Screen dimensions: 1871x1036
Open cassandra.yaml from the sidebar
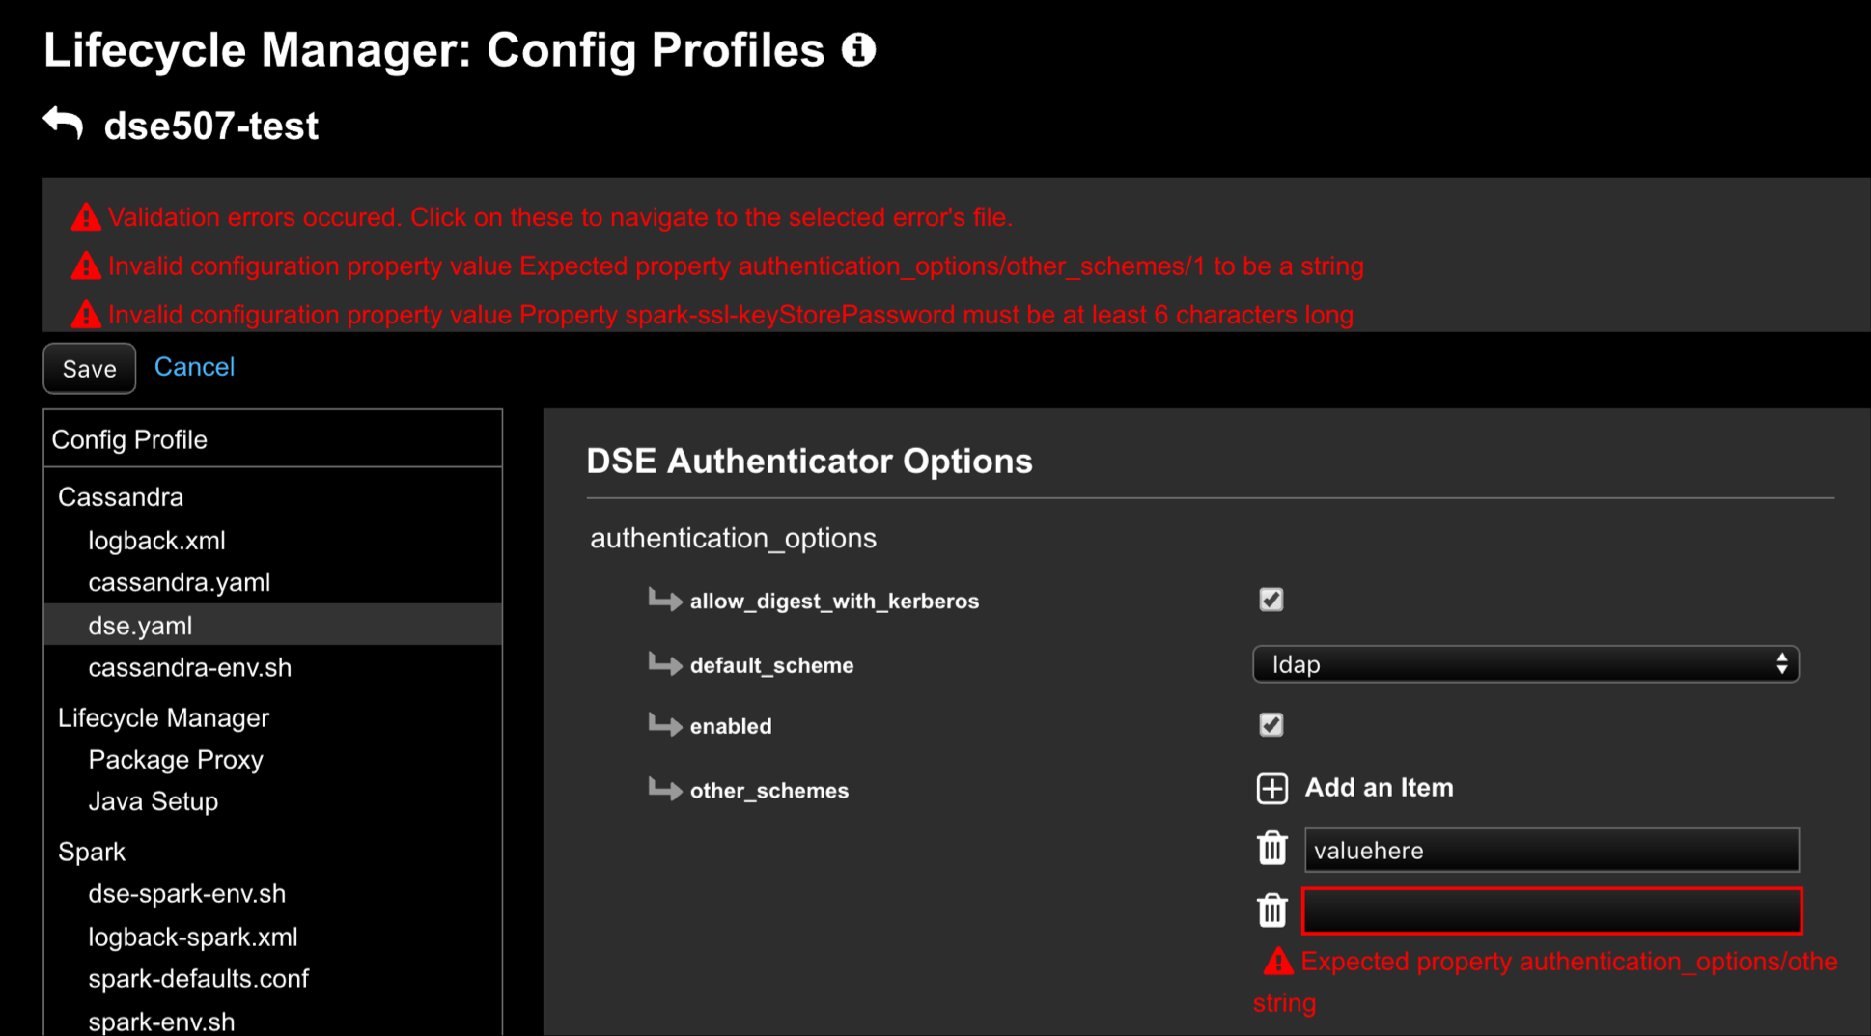point(180,581)
